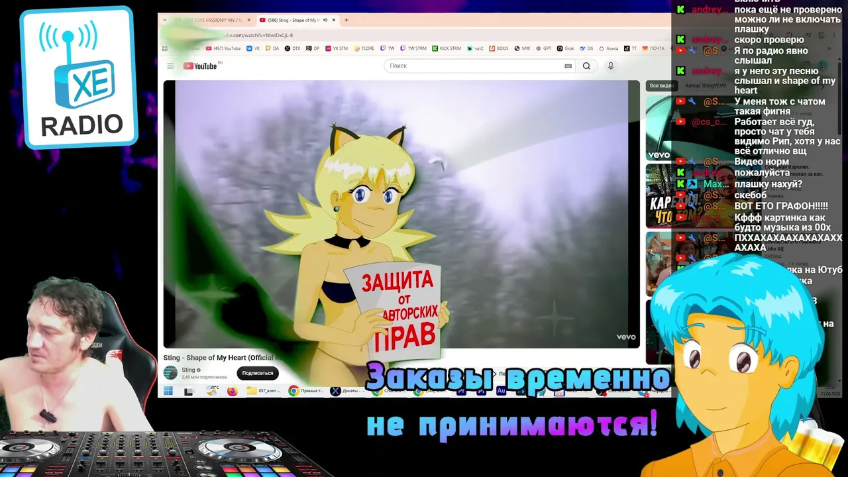This screenshot has width=848, height=477.
Task: Click the YouTube search magnifier button
Action: [x=586, y=66]
